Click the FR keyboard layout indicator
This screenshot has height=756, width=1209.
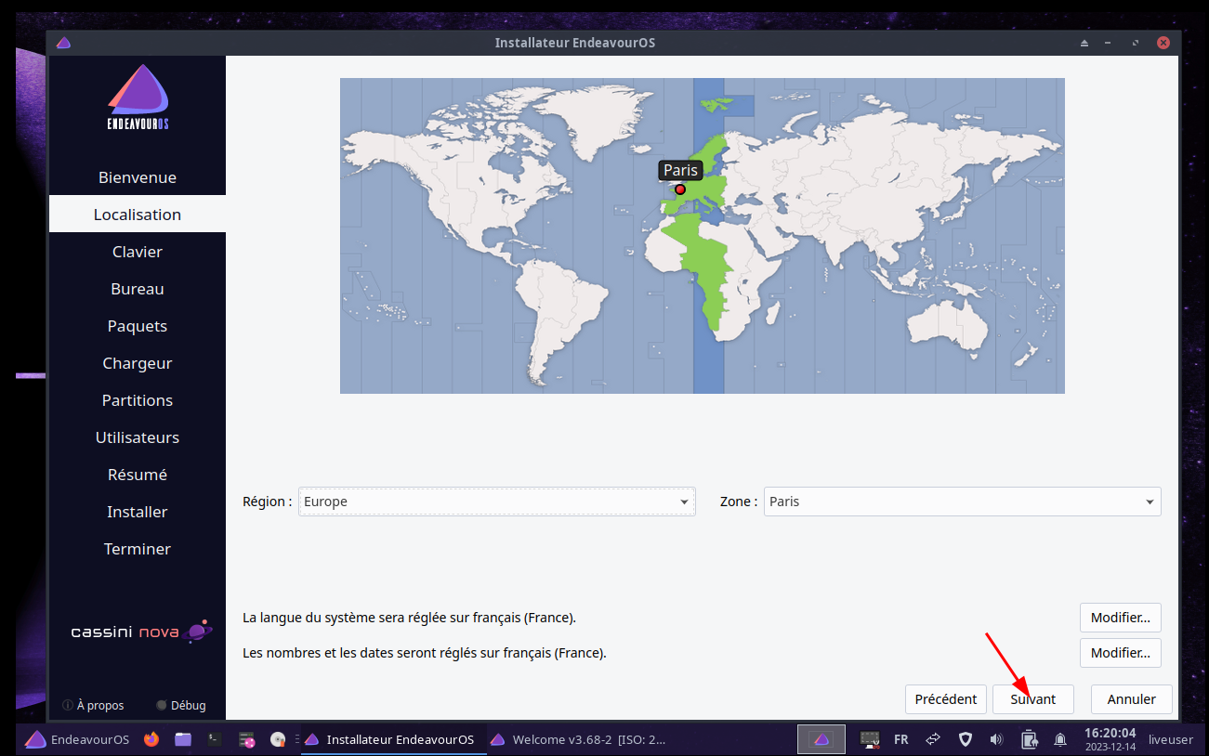click(x=900, y=739)
